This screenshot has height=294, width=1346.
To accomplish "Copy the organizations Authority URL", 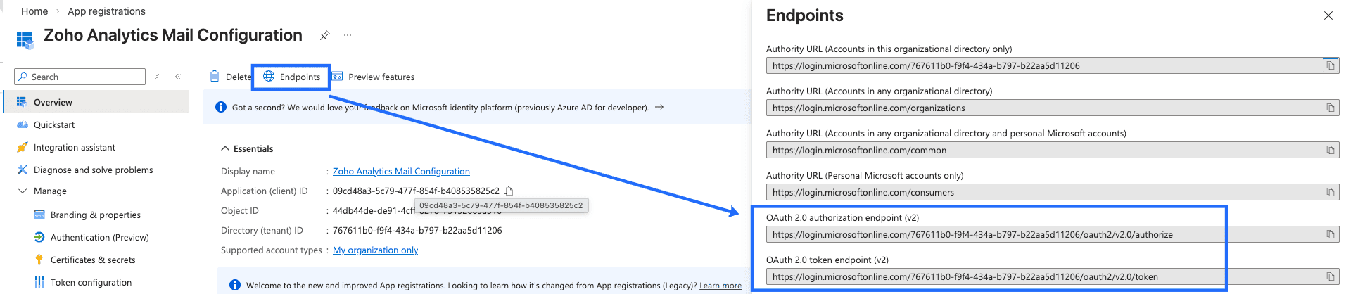I will point(1330,108).
